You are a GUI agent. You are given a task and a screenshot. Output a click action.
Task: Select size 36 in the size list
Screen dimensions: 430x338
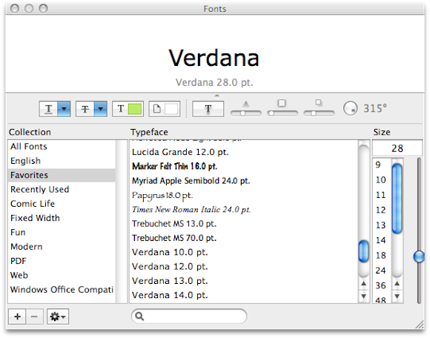382,285
